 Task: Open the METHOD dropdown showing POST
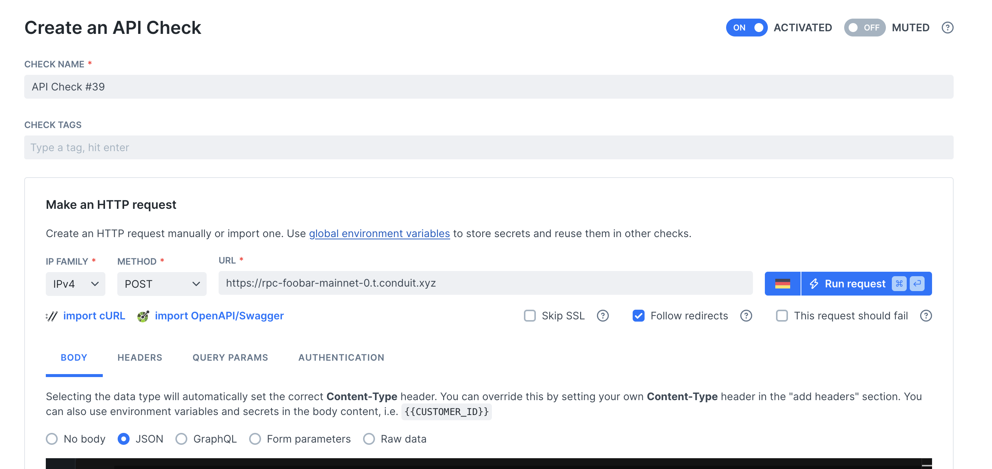pos(162,284)
